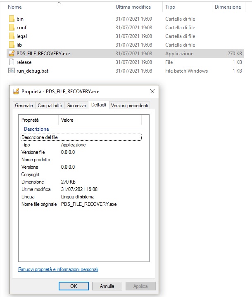252x297 pixels.
Task: Click the run_debug.bat batch file icon
Action: 12,71
